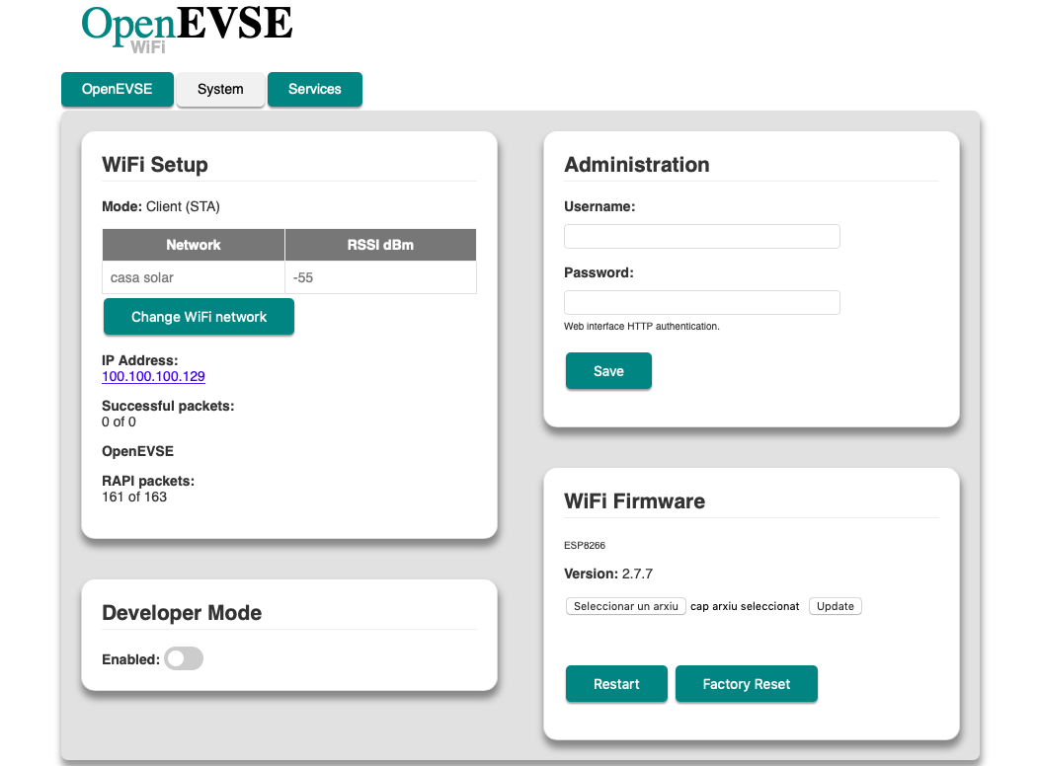Click the -55 RSSI value cell
This screenshot has width=1039, height=766.
tap(380, 277)
